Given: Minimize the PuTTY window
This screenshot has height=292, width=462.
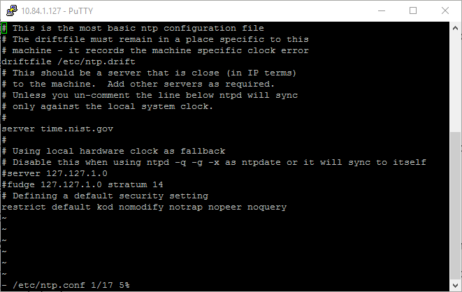Looking at the screenshot, I should tap(381, 10).
